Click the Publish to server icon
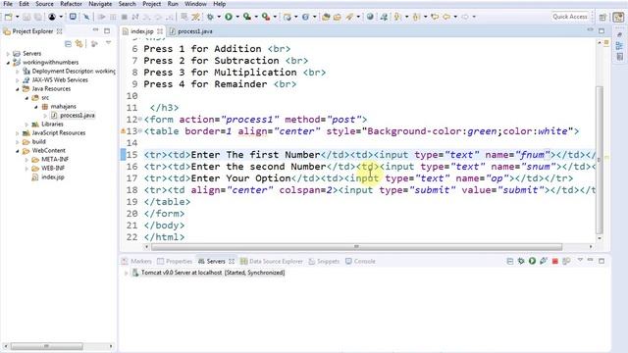The height and width of the screenshot is (353, 628). click(x=566, y=261)
